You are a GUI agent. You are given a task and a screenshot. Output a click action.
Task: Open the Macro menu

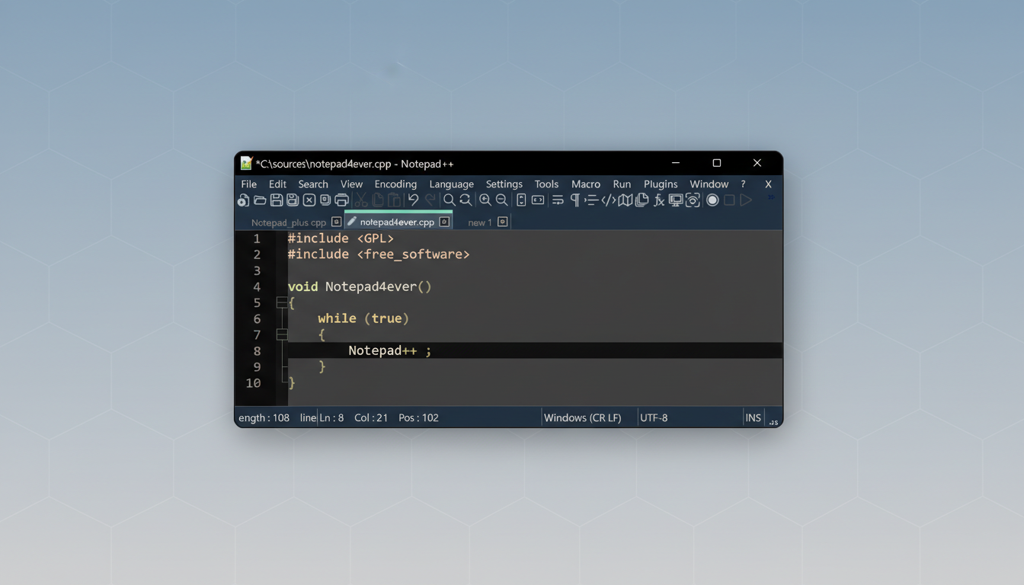click(x=586, y=184)
